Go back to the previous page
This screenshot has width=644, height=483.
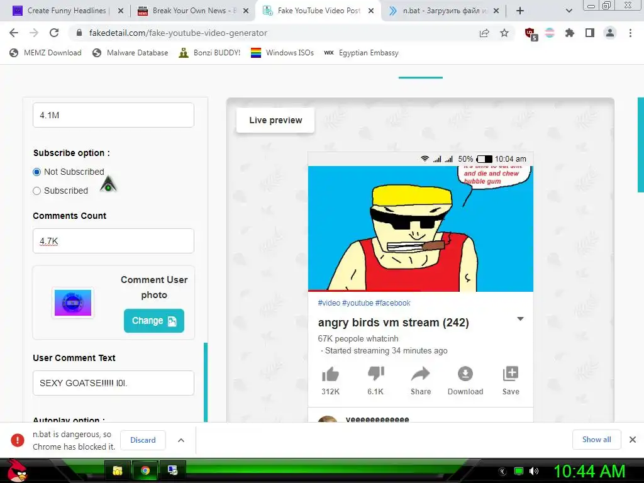click(x=14, y=33)
